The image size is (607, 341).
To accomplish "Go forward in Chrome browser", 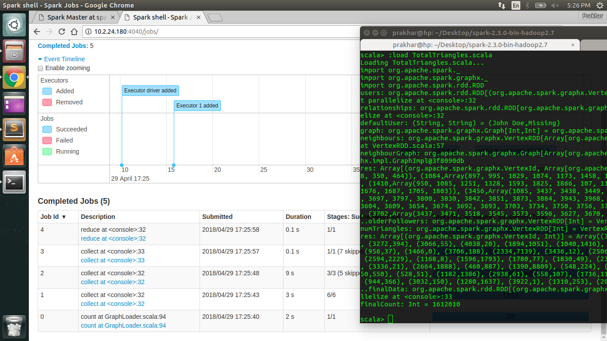I will pos(49,32).
